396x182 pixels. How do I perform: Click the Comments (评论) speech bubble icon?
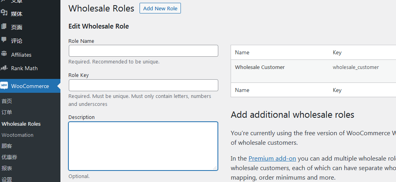[4, 40]
